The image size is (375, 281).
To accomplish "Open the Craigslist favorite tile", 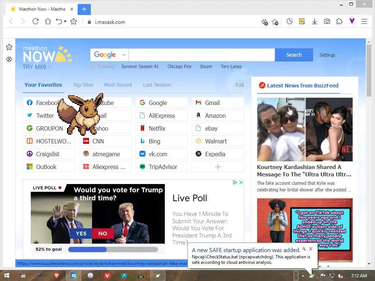I will pos(49,154).
